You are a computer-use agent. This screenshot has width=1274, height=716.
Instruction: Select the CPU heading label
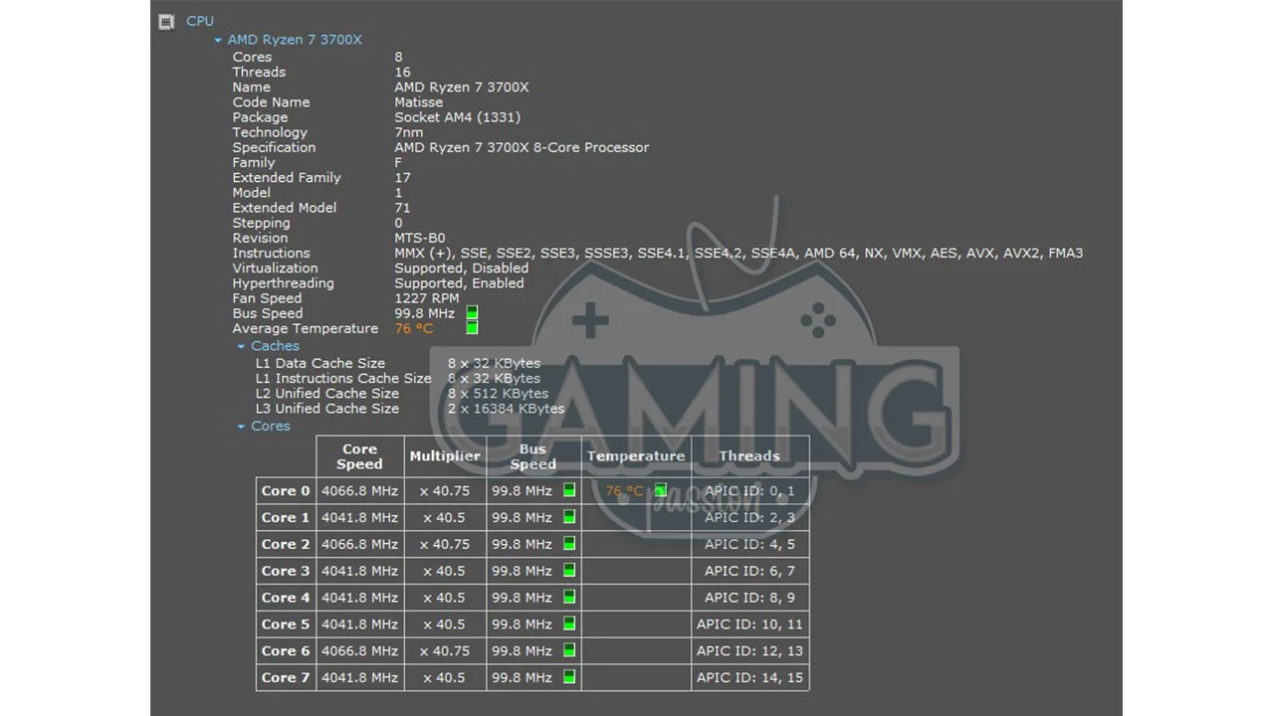[x=200, y=21]
